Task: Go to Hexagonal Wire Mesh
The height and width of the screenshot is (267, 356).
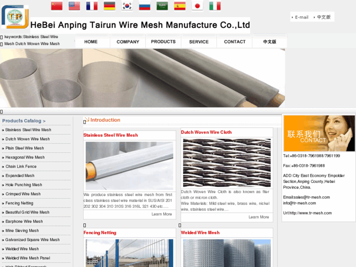Action: [25, 157]
